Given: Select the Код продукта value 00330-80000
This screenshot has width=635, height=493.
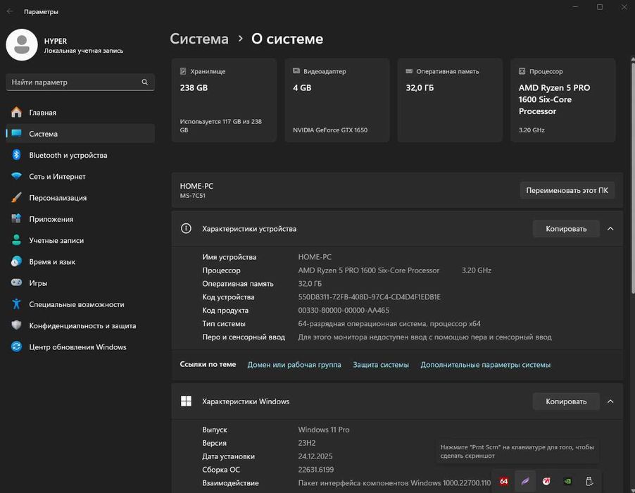Looking at the screenshot, I should tap(344, 311).
